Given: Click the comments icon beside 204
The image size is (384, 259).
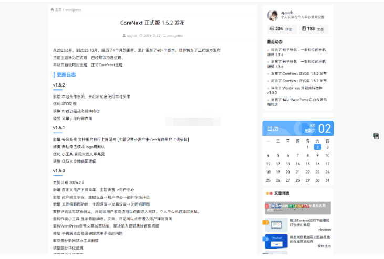Looking at the screenshot, I should point(272,29).
